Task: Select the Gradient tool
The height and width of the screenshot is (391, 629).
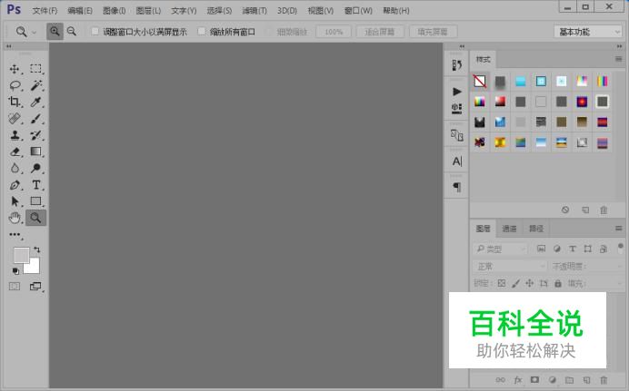Action: (x=35, y=152)
